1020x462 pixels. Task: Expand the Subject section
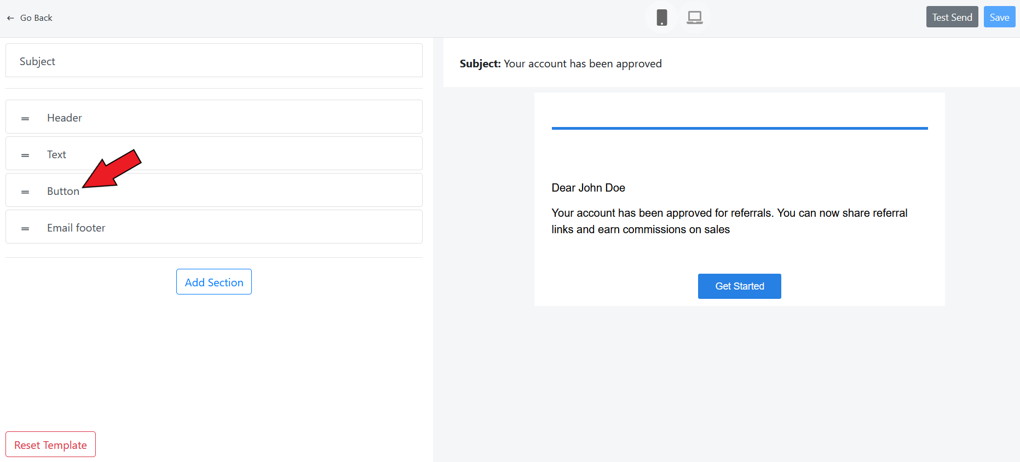(x=214, y=61)
